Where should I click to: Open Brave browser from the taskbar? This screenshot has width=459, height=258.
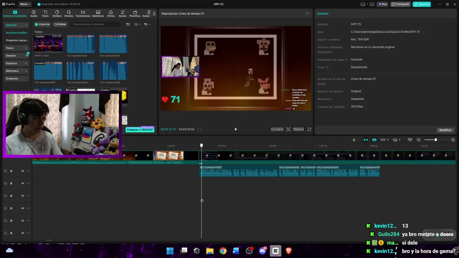(x=289, y=251)
